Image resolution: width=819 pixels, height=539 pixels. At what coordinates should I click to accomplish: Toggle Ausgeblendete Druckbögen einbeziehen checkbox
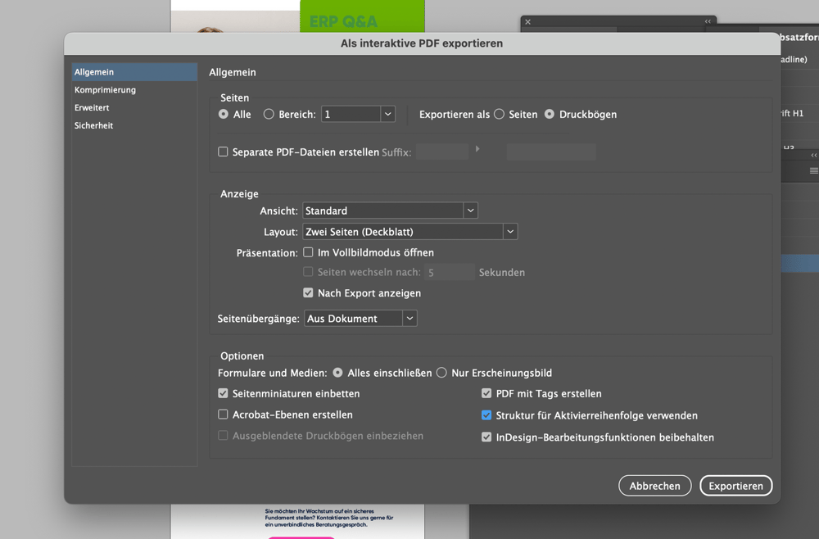(223, 435)
